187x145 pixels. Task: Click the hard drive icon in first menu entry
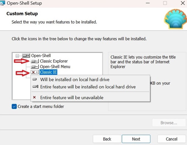pos(35,80)
